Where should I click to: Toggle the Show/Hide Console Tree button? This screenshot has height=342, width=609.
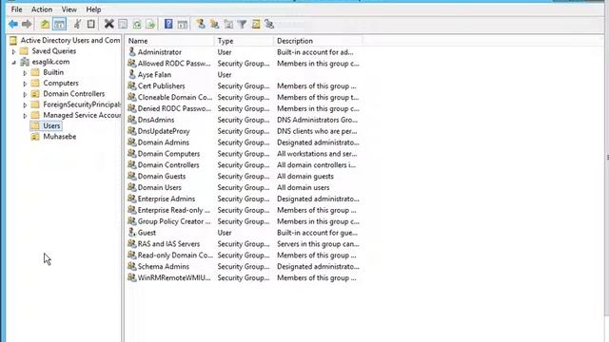pyautogui.click(x=59, y=25)
